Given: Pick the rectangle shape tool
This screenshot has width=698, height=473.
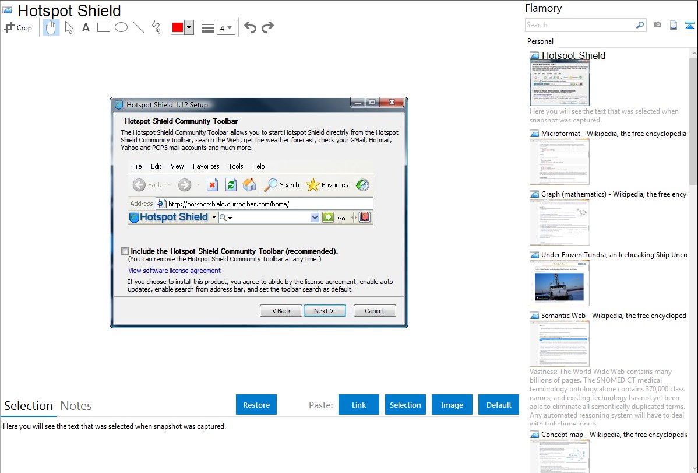Looking at the screenshot, I should click(x=103, y=27).
